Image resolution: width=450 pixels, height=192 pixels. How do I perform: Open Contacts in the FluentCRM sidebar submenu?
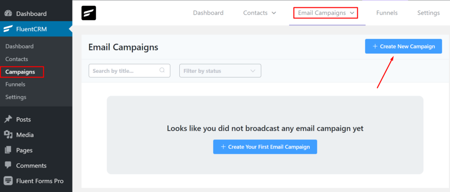[x=17, y=59]
